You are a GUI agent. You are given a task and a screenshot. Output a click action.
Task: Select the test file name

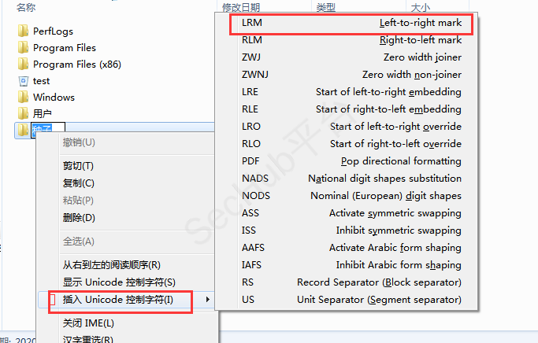[x=41, y=81]
